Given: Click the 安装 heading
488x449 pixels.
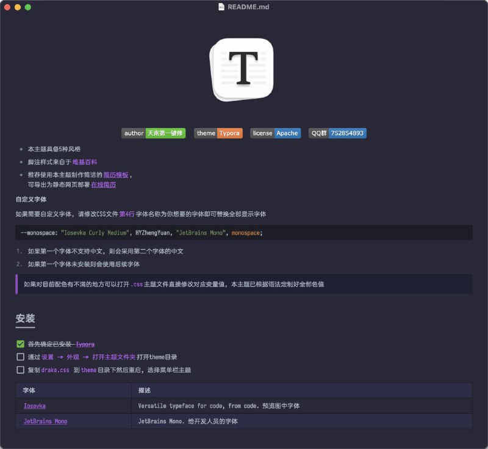Looking at the screenshot, I should pyautogui.click(x=25, y=319).
